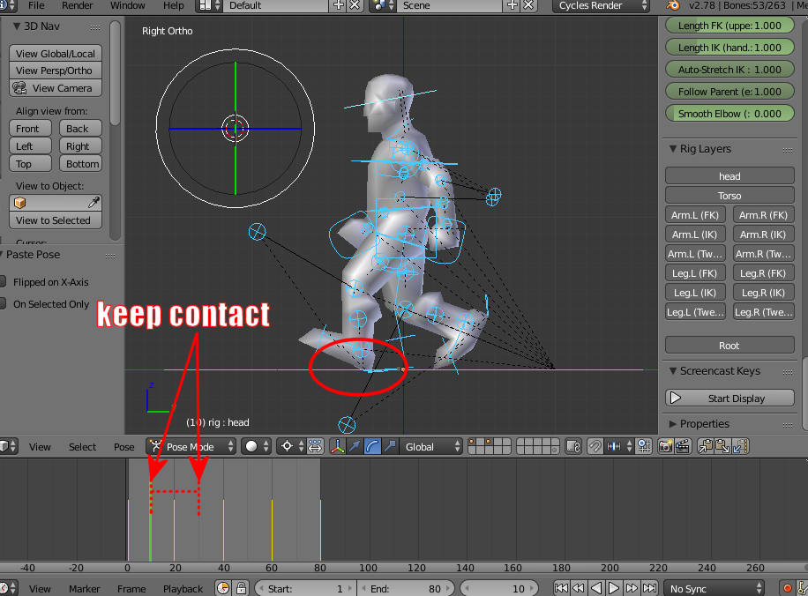Click the paste pose icon
808x596 pixels.
[x=722, y=447]
